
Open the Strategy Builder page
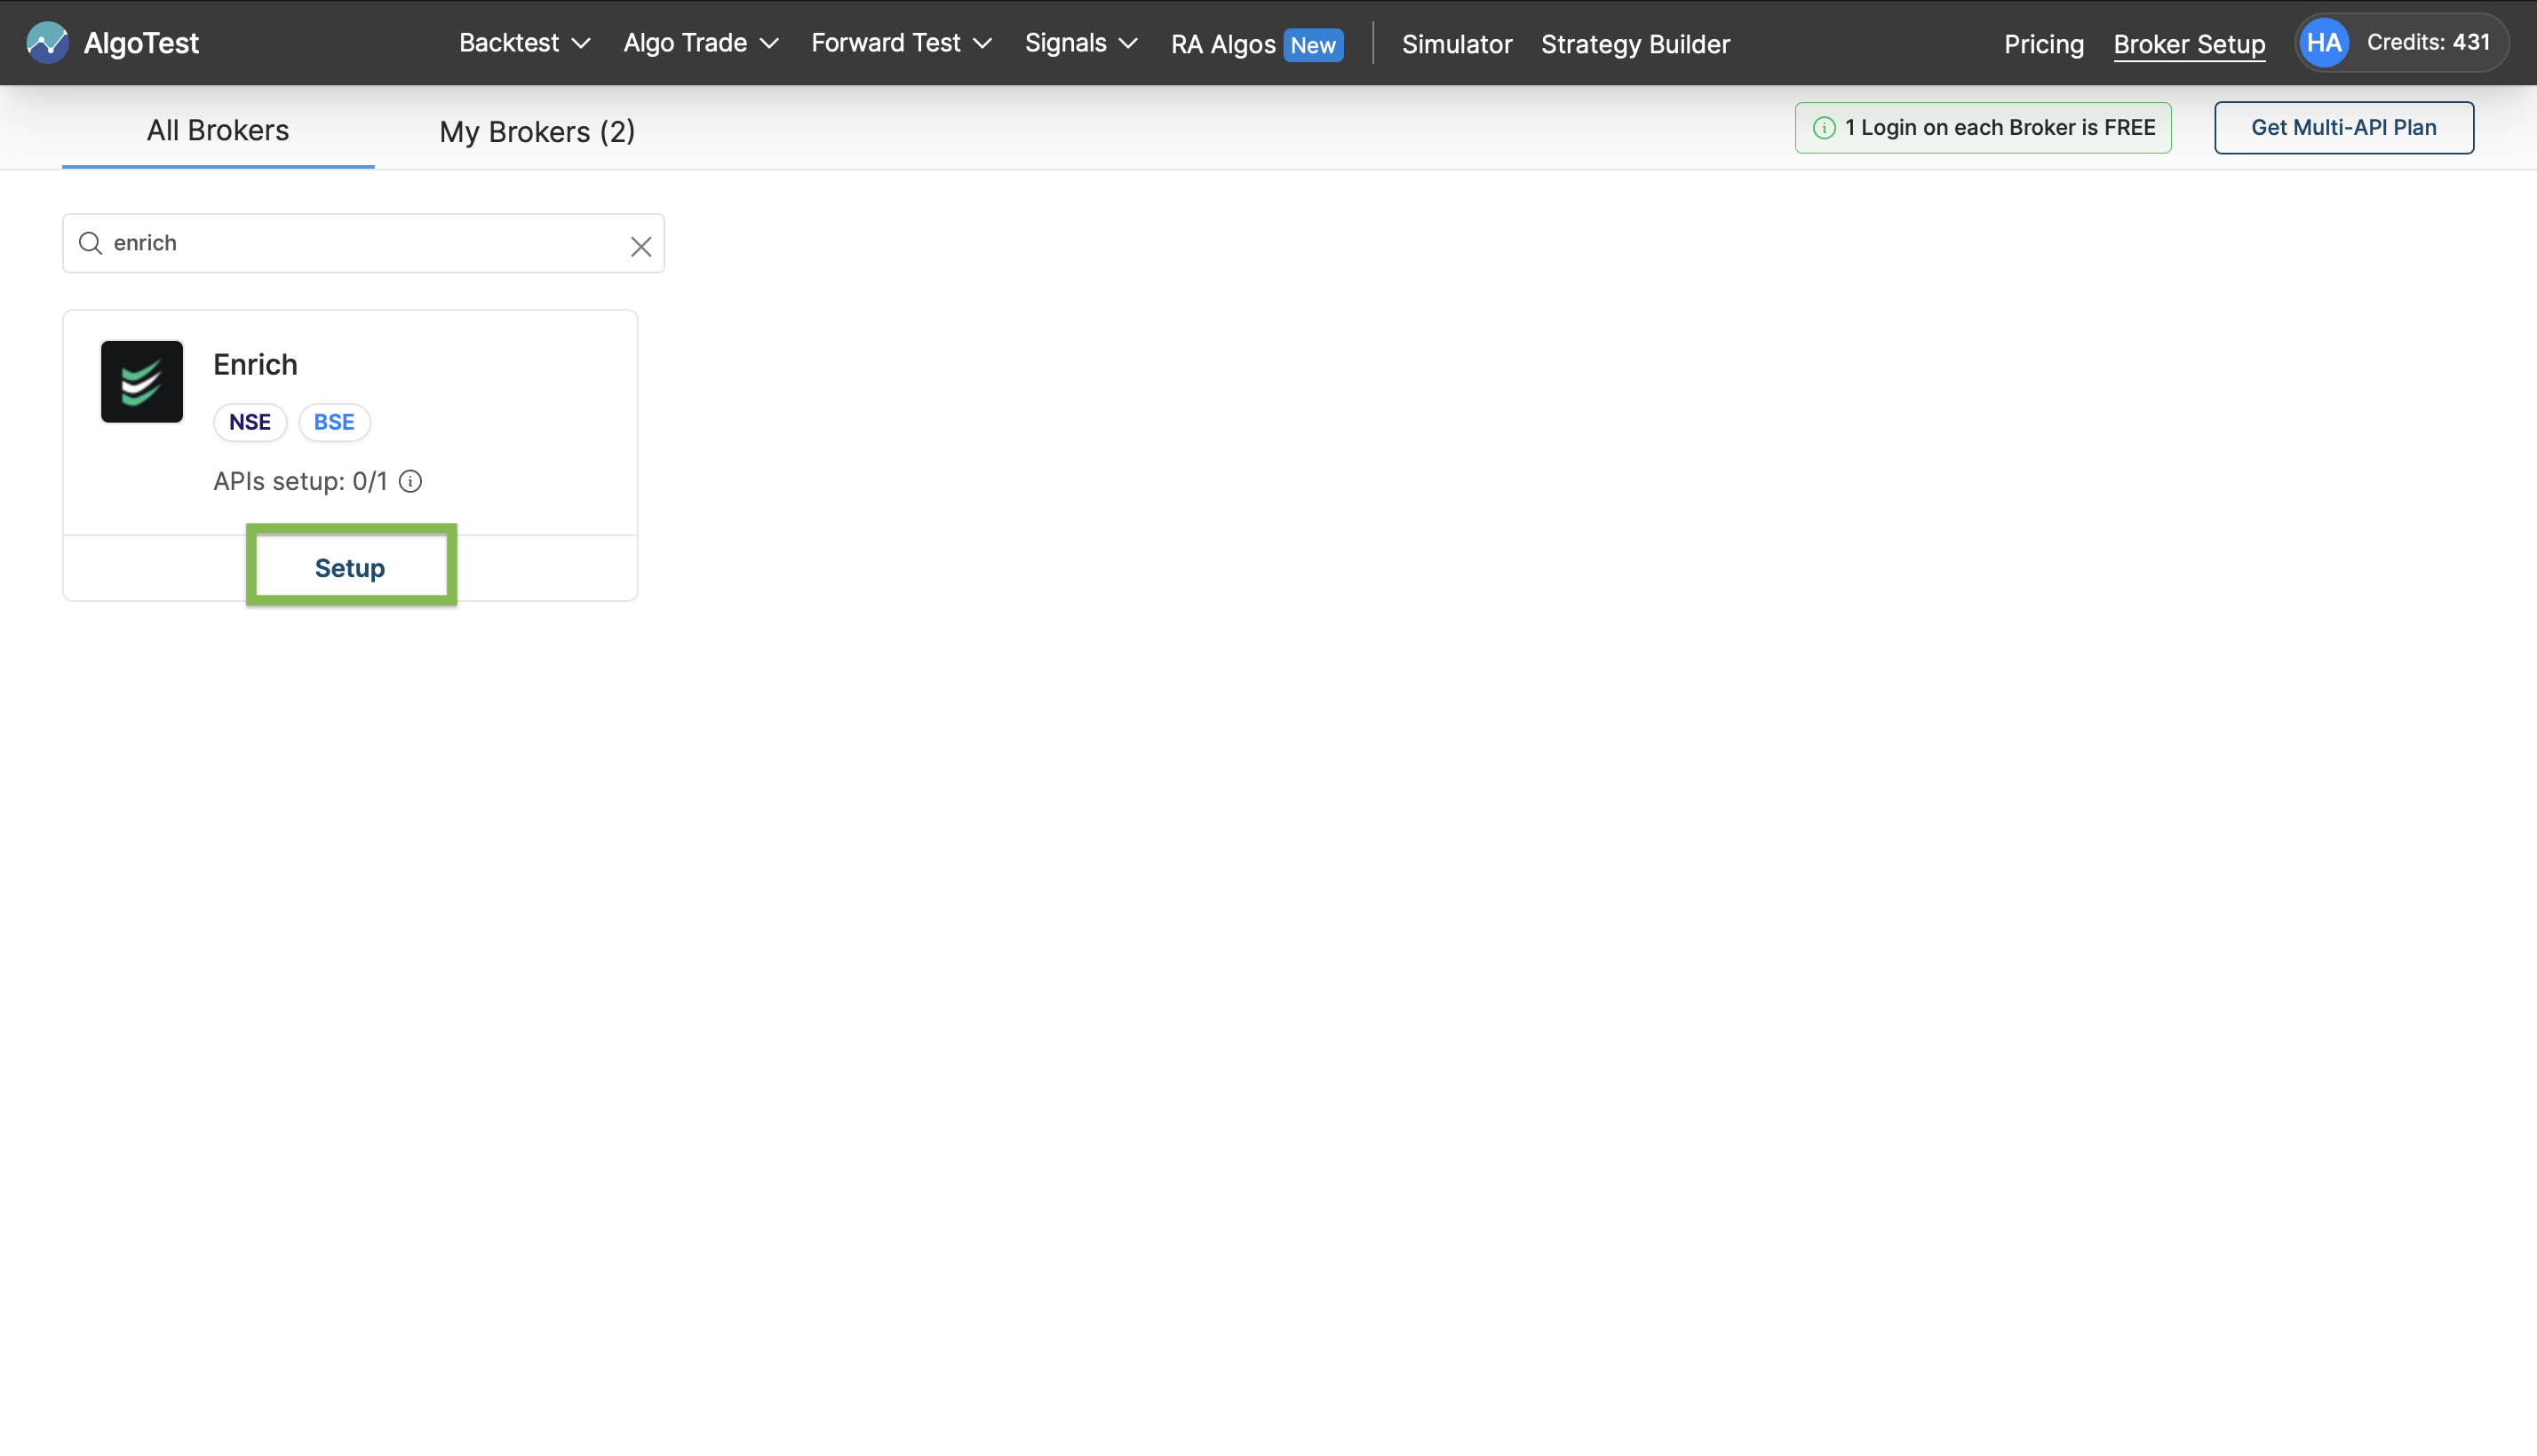coord(1634,44)
